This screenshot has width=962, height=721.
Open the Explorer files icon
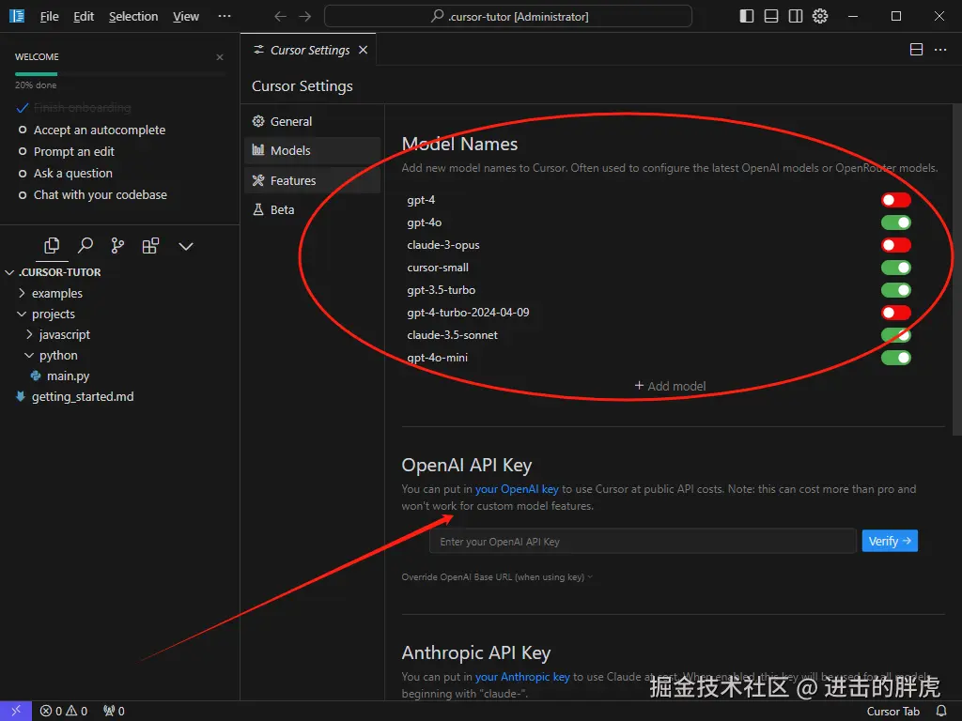point(53,247)
